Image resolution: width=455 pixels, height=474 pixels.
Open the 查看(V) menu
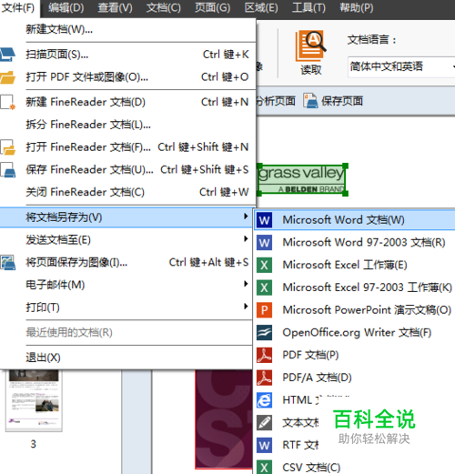pyautogui.click(x=115, y=8)
